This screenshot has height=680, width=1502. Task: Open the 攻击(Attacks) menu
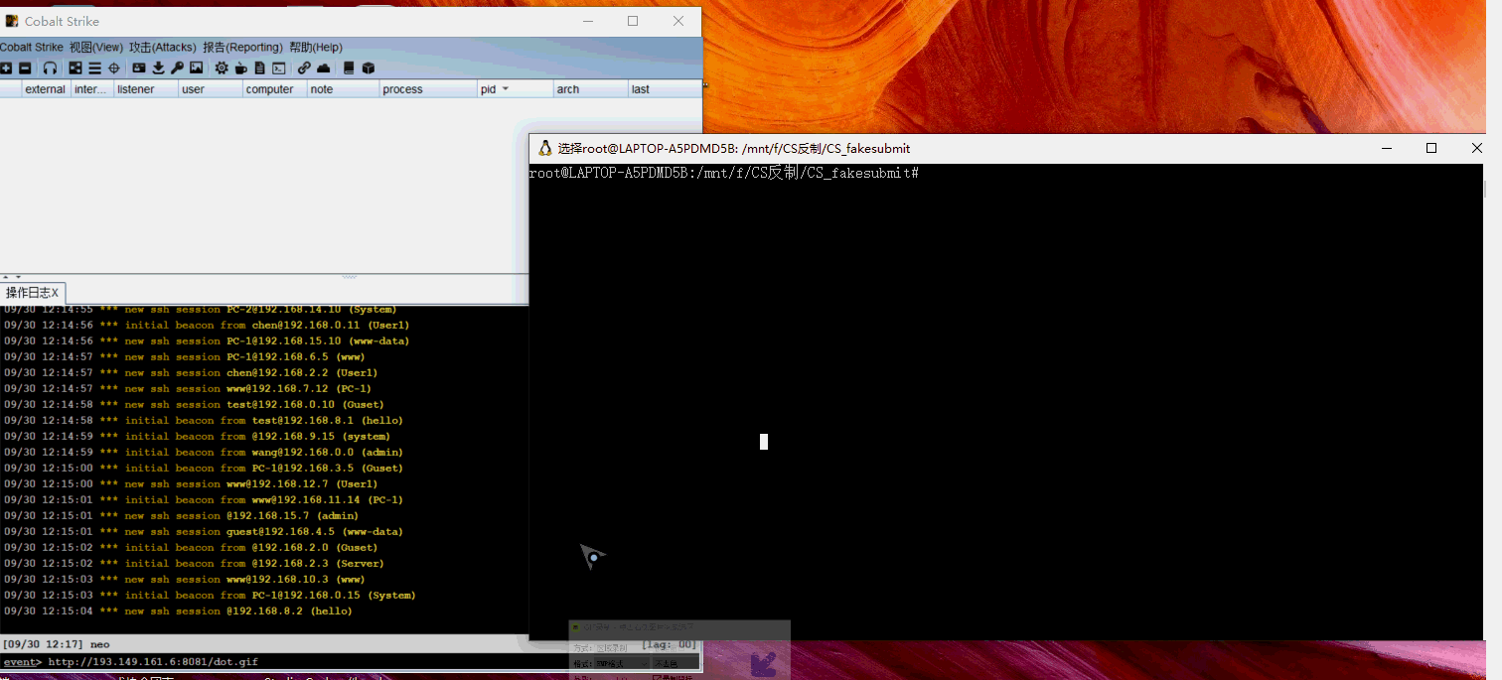click(163, 47)
